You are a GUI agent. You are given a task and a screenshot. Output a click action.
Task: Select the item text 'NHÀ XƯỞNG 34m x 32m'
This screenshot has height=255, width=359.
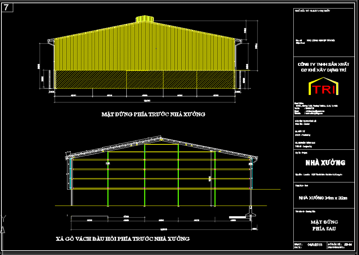[323, 198]
